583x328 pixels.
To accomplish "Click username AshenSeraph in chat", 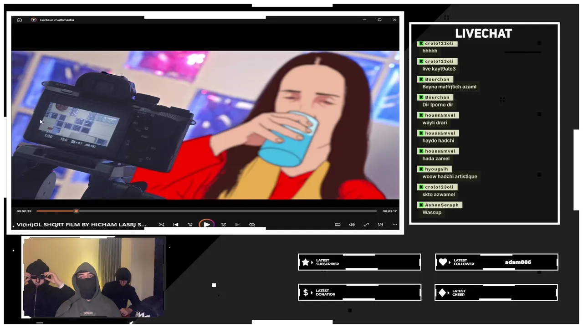I will pos(442,205).
